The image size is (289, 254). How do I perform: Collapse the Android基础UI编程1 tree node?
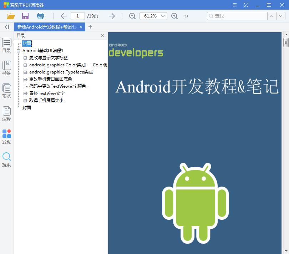pyautogui.click(x=18, y=51)
